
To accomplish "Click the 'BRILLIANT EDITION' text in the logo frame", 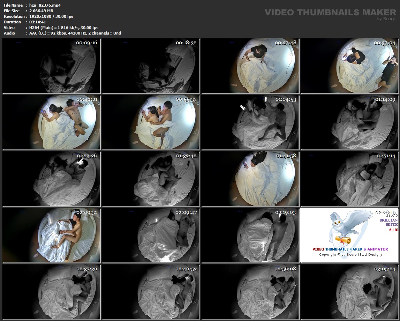I will [388, 223].
